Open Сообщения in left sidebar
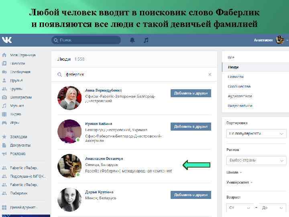Viewport: 289px width, 217px height. point(20,72)
